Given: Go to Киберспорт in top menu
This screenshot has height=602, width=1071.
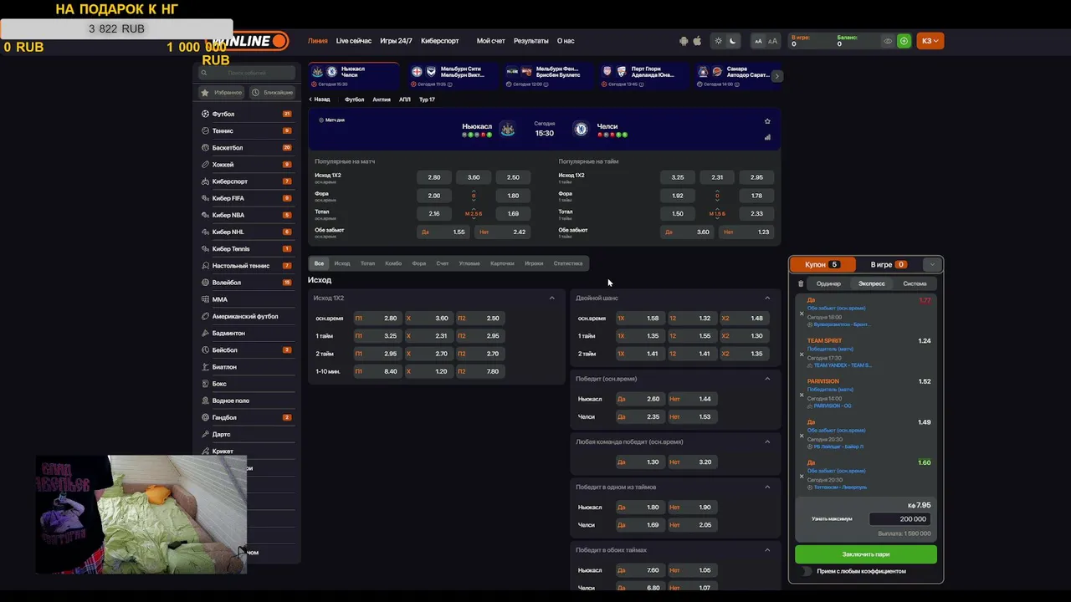Looking at the screenshot, I should (440, 41).
